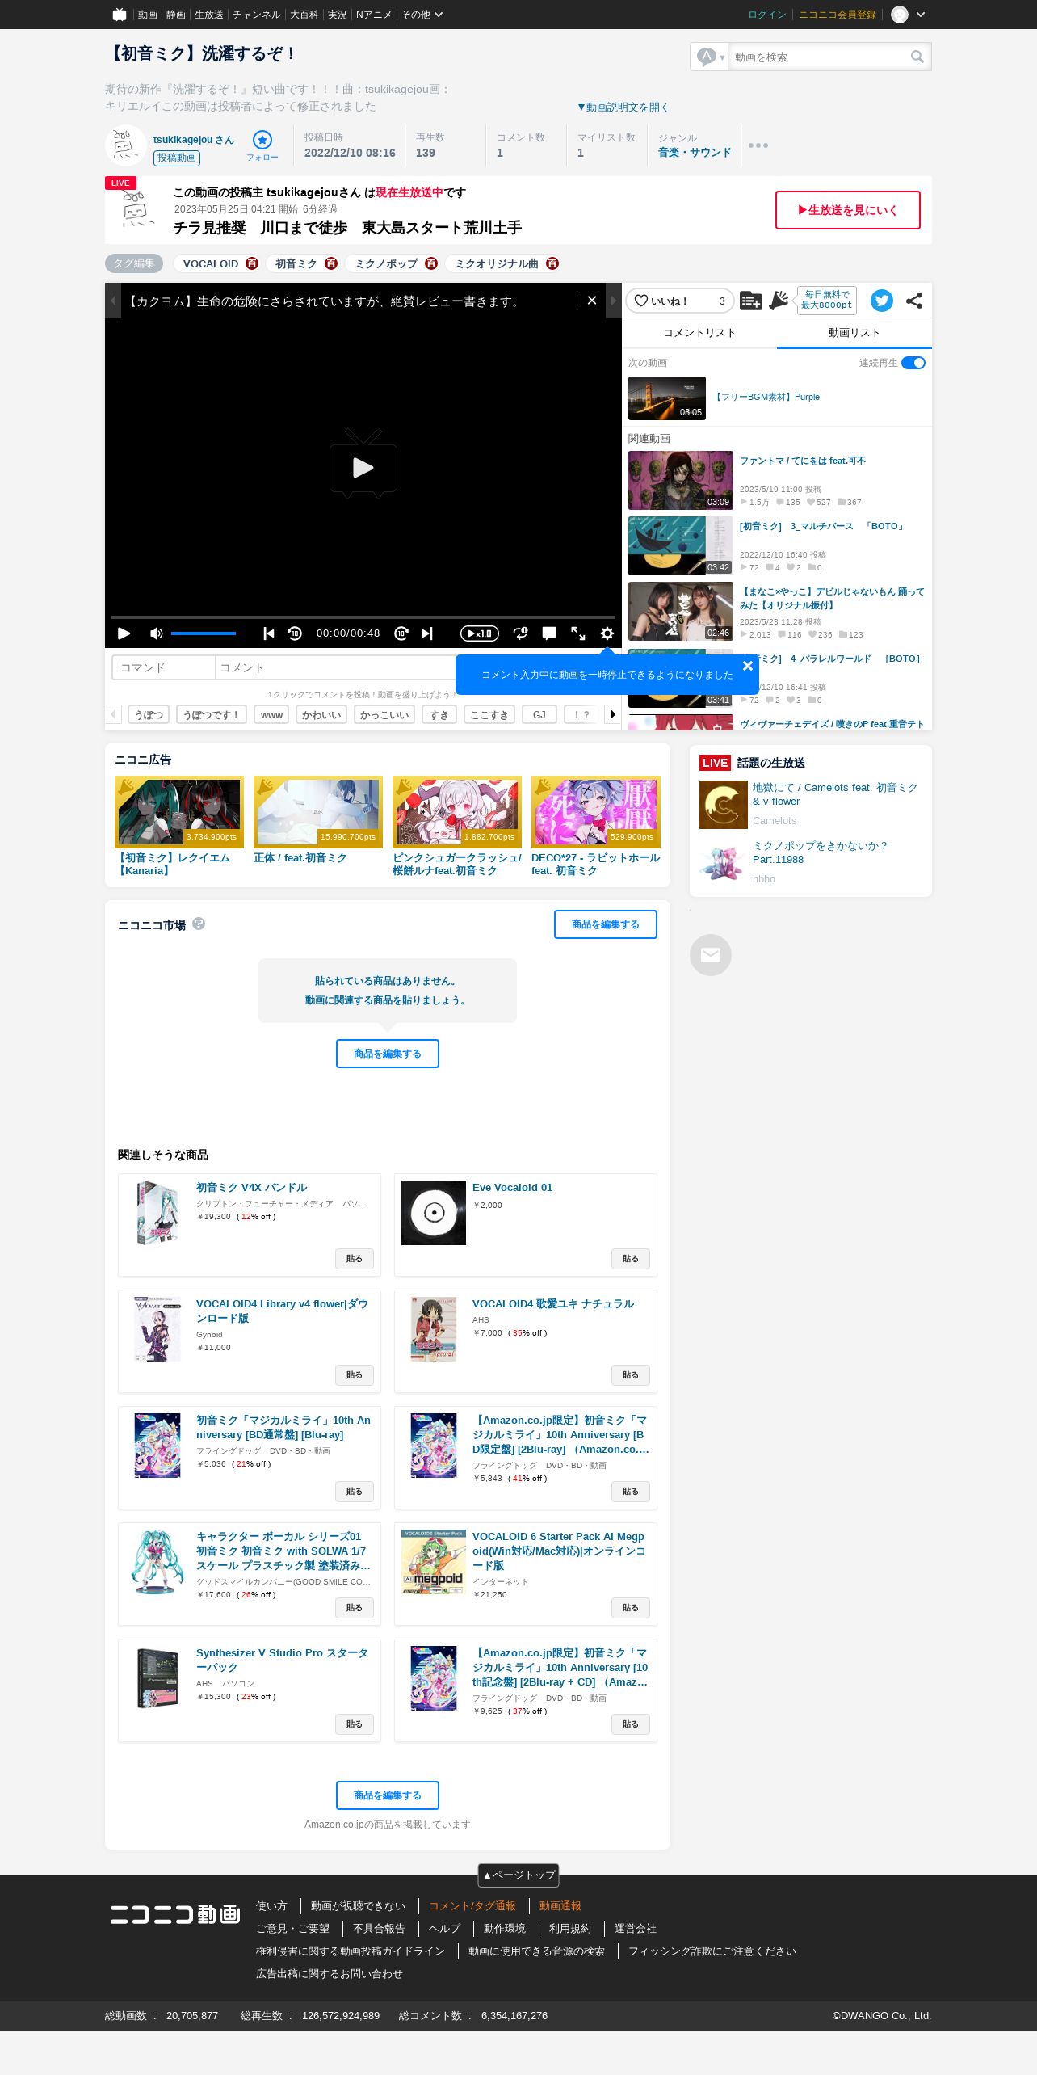Click ニコニコ会員登録 link
This screenshot has height=2075, width=1037.
coord(838,15)
